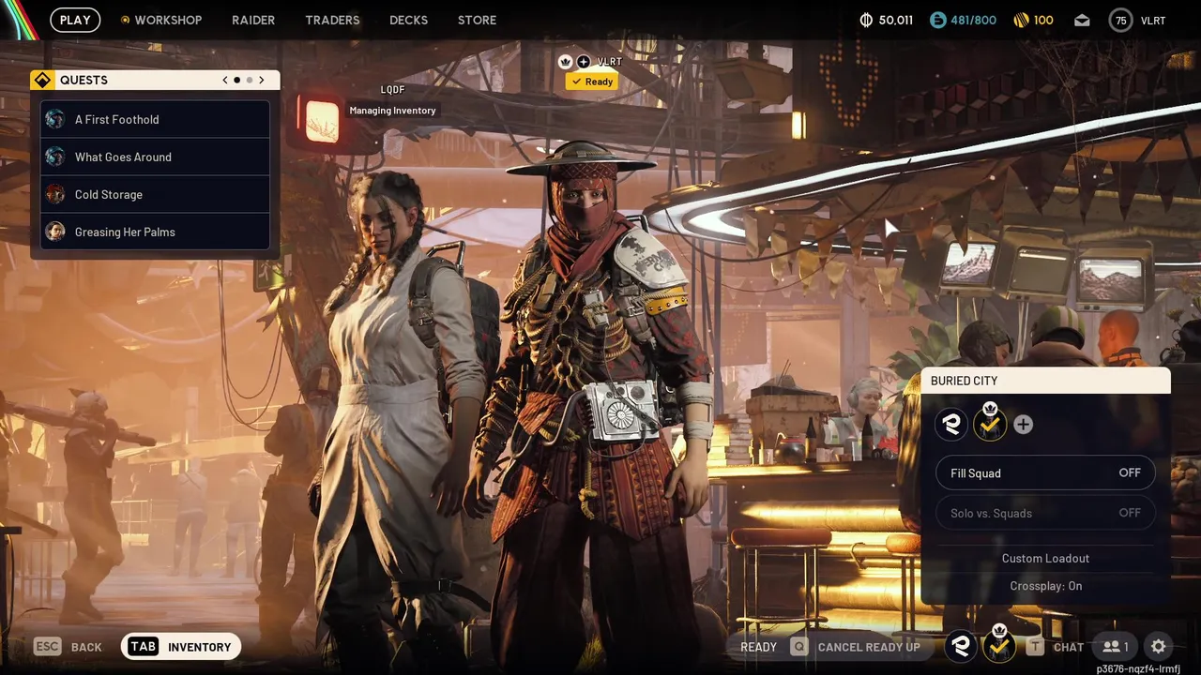The width and height of the screenshot is (1201, 675).
Task: Open Custom Loadout
Action: click(x=1045, y=558)
